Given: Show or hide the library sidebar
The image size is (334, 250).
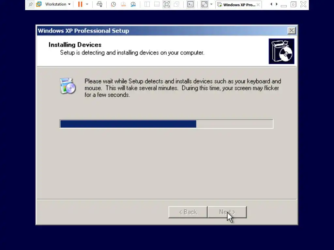Looking at the screenshot, I should 147,4.
